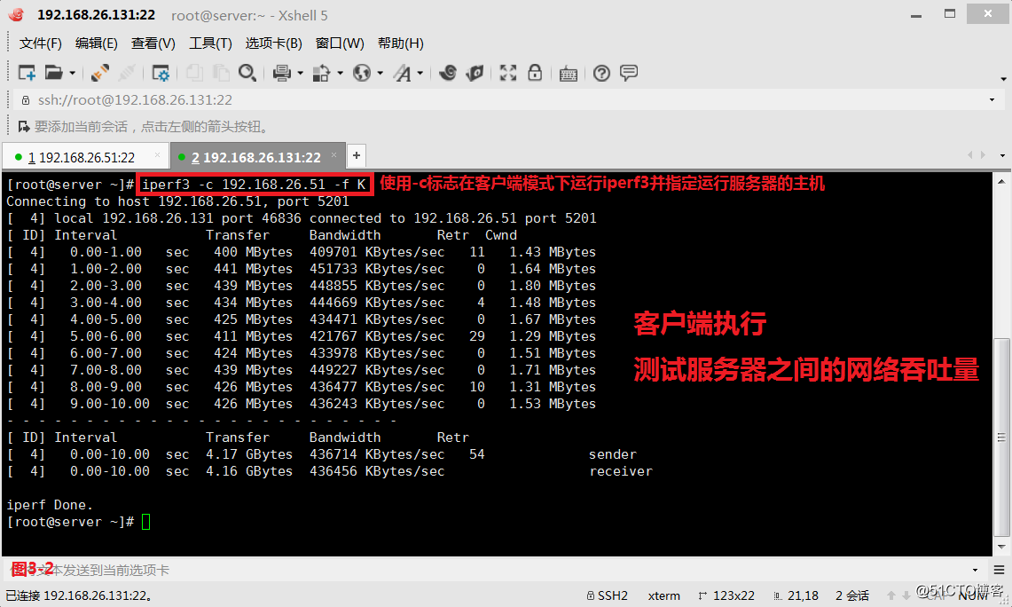Open the 帮助(H) menu

coord(401,43)
